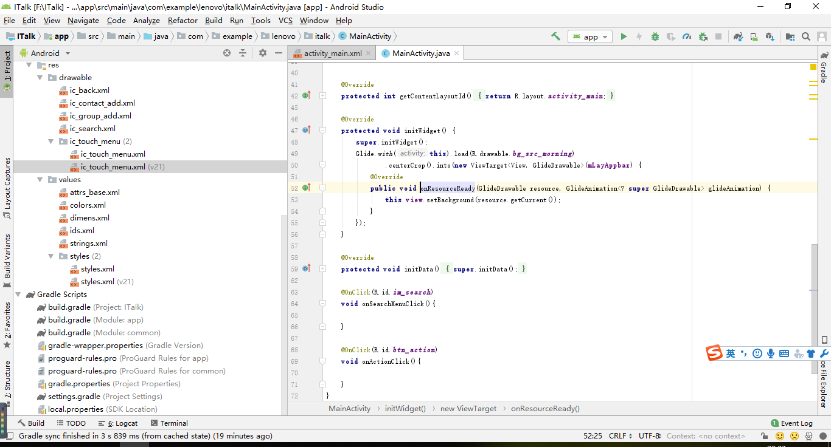Open the Android Profiler gauge icon

pyautogui.click(x=687, y=36)
